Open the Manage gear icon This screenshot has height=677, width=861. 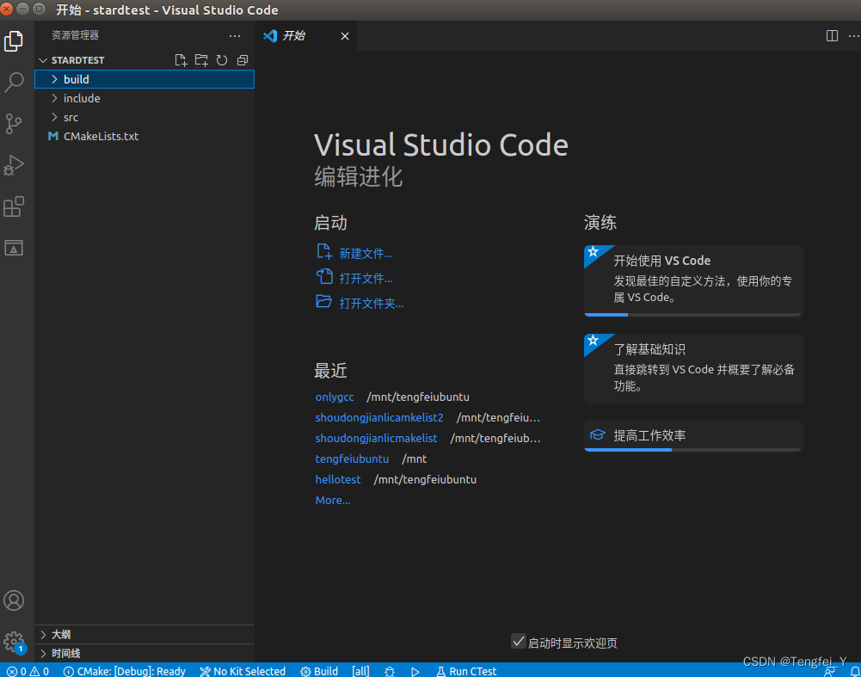click(14, 642)
